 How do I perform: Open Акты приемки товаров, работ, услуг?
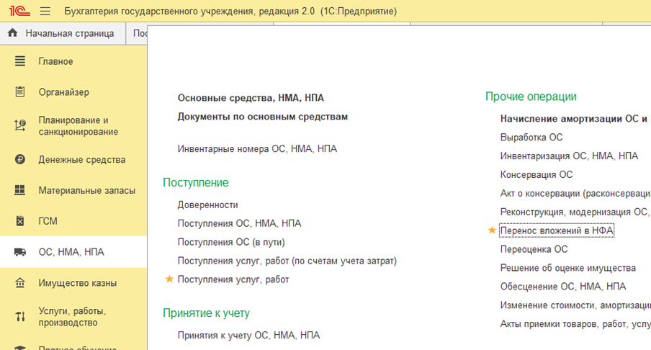coord(575,324)
